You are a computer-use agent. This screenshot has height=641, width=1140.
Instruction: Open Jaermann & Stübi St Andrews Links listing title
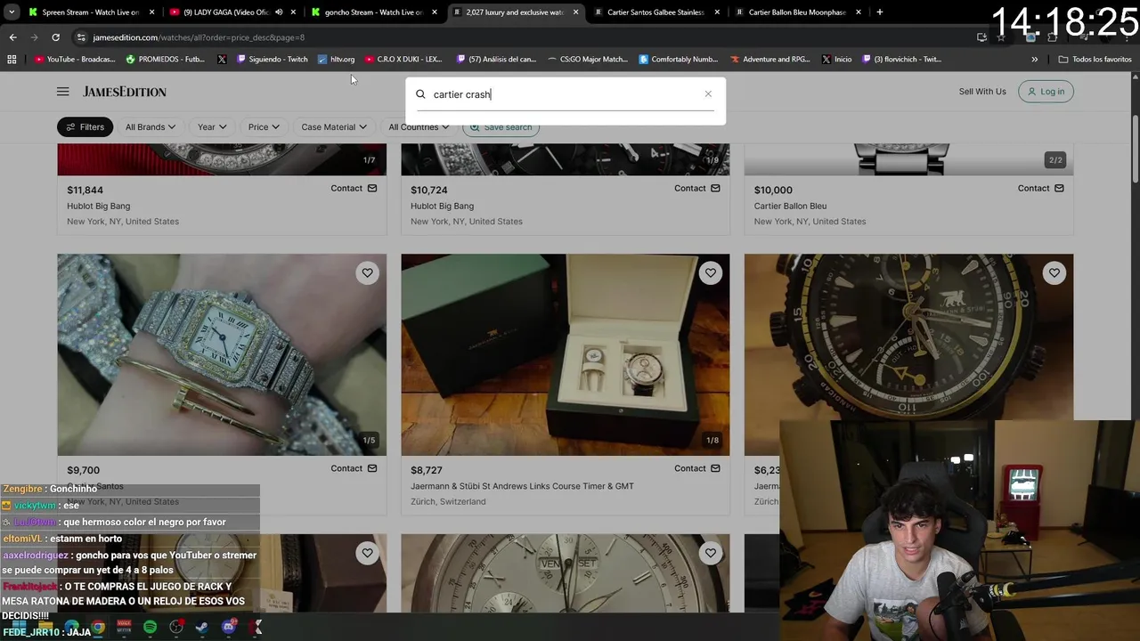coord(522,486)
